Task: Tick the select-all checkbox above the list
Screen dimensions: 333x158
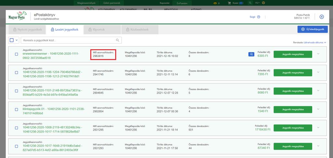Action: pos(12,40)
